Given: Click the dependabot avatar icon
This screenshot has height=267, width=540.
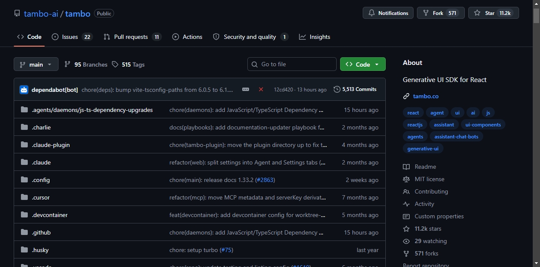Looking at the screenshot, I should pos(24,90).
